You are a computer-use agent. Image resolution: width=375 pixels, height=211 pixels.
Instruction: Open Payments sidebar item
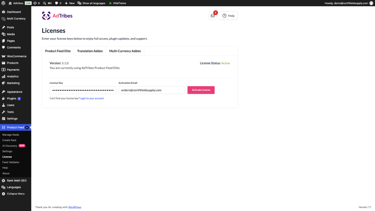(x=15, y=70)
